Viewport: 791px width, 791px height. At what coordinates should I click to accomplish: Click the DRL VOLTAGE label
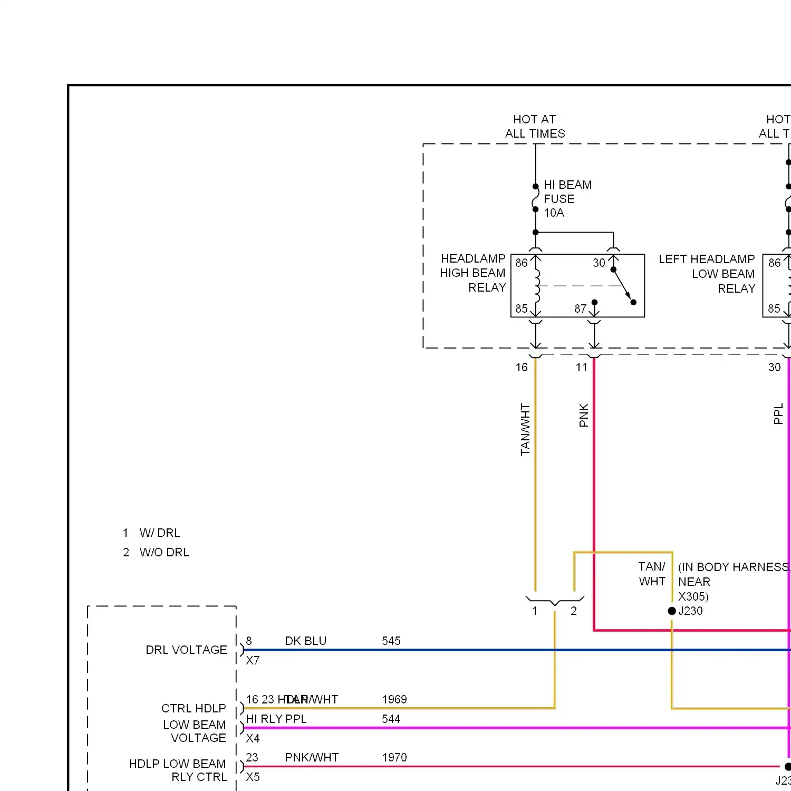[x=186, y=650]
